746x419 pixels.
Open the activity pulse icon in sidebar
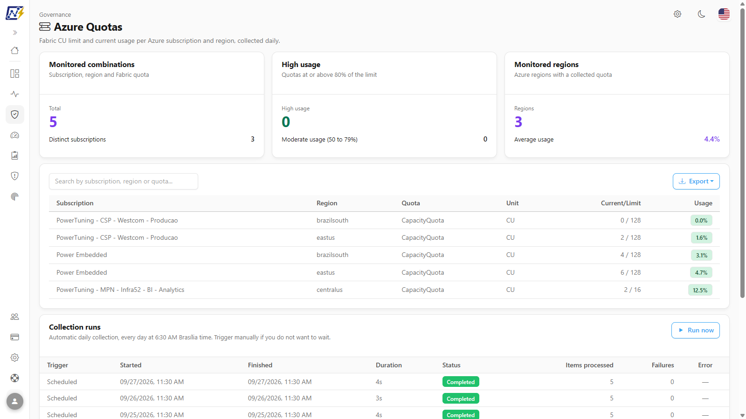click(15, 94)
